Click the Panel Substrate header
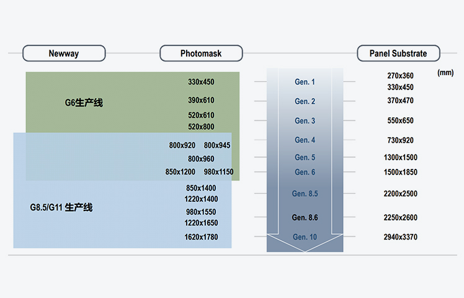 (400, 53)
